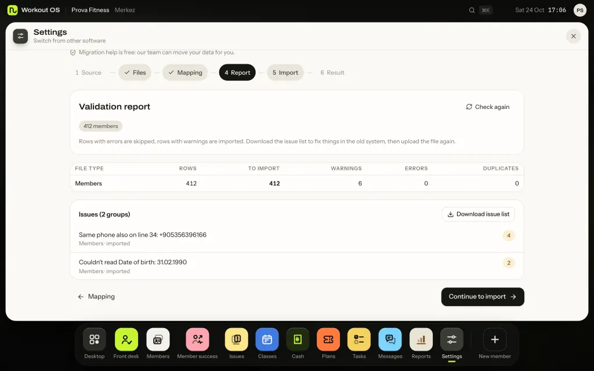
Task: Open the search magnifier in top bar
Action: pyautogui.click(x=472, y=10)
